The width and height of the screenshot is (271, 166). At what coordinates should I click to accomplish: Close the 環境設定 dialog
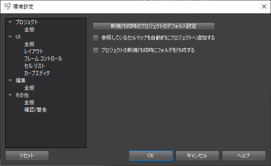coord(264,6)
